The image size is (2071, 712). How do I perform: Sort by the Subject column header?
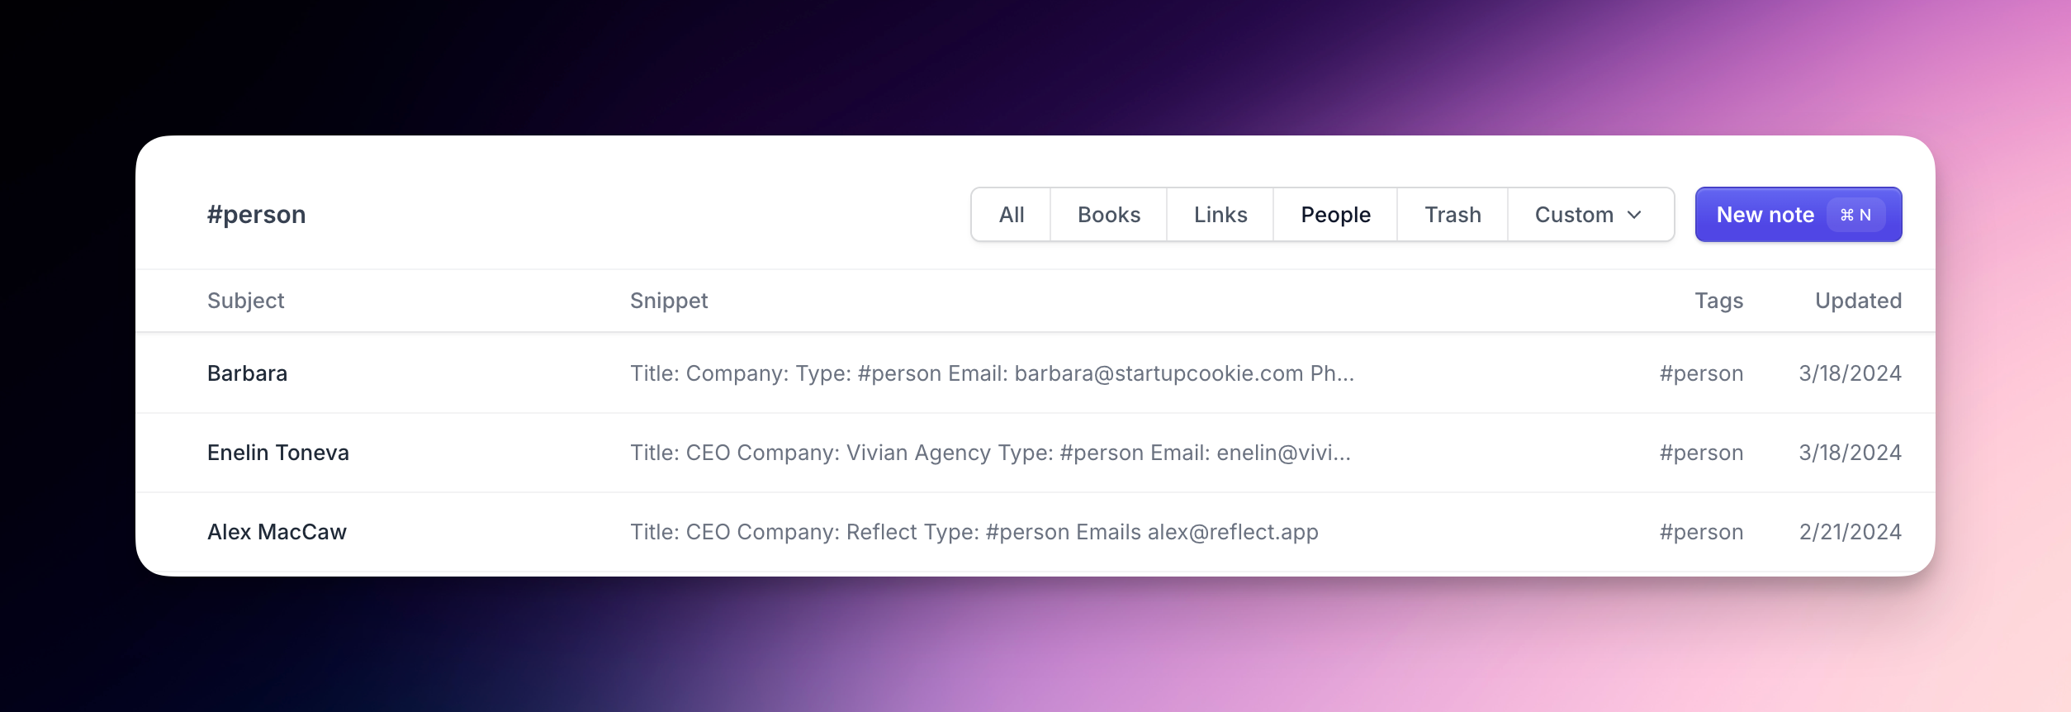click(x=245, y=300)
